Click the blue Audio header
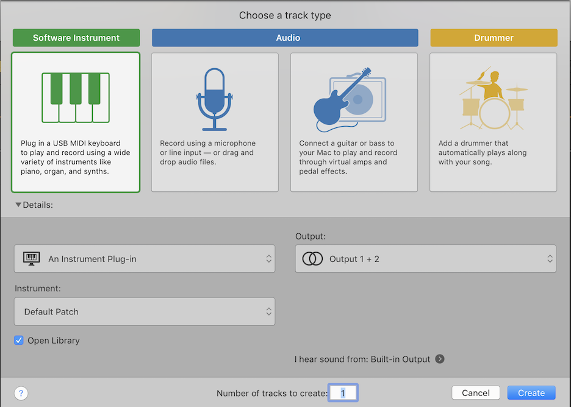The width and height of the screenshot is (571, 407). tap(285, 38)
